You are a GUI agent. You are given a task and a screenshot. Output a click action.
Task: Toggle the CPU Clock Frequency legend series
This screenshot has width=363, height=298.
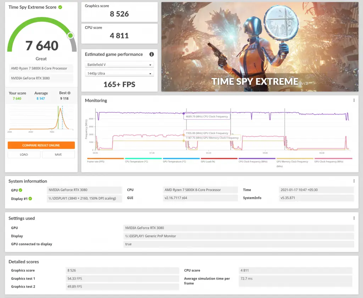click(x=257, y=160)
